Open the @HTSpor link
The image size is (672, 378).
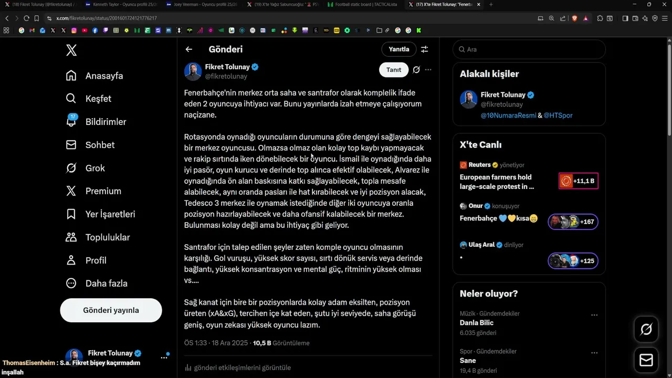point(558,115)
